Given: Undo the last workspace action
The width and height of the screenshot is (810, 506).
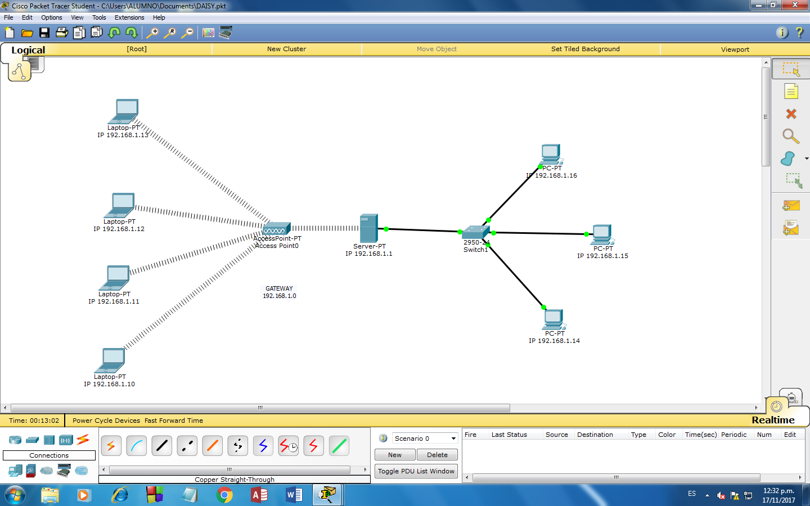Looking at the screenshot, I should 114,33.
